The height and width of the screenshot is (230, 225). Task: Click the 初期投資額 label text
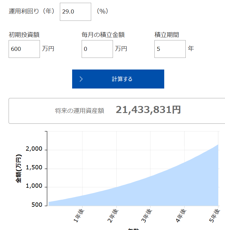pos(24,35)
